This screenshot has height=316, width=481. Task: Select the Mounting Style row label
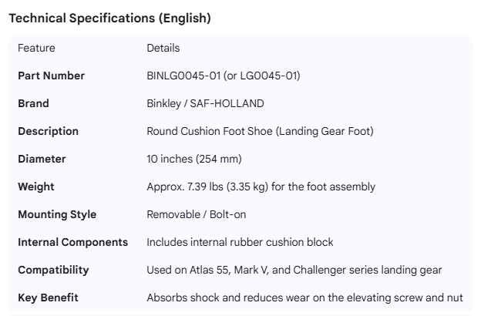pos(57,214)
